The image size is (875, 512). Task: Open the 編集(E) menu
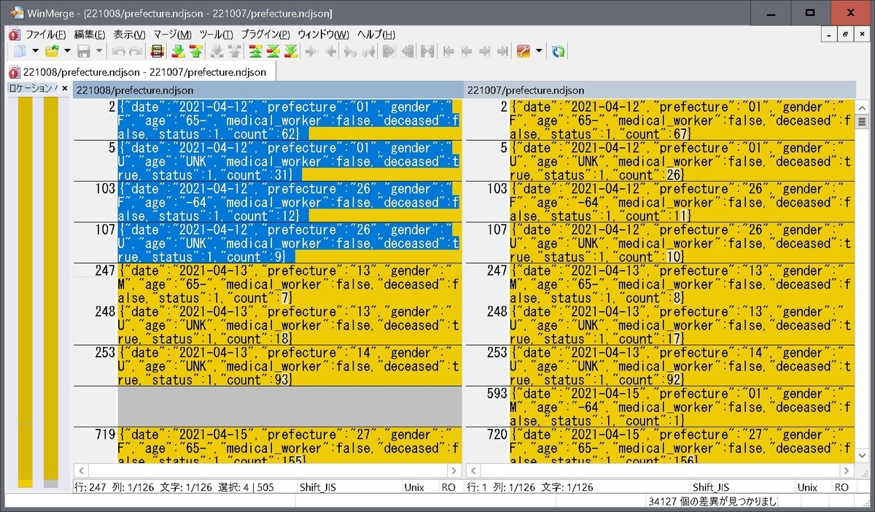point(90,34)
